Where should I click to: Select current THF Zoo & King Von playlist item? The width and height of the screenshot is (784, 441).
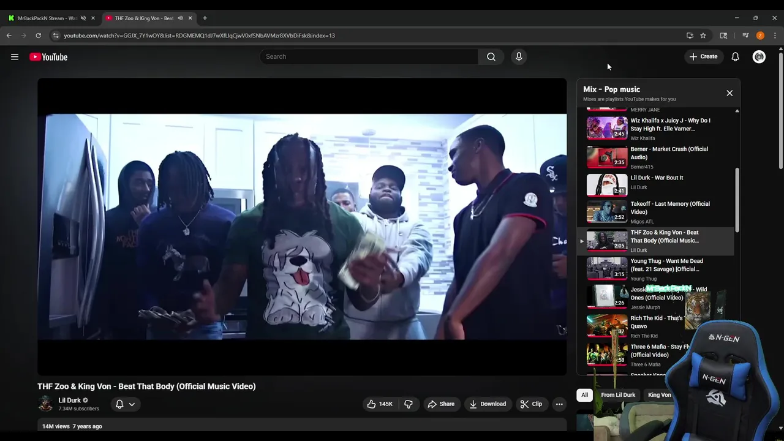click(x=656, y=241)
